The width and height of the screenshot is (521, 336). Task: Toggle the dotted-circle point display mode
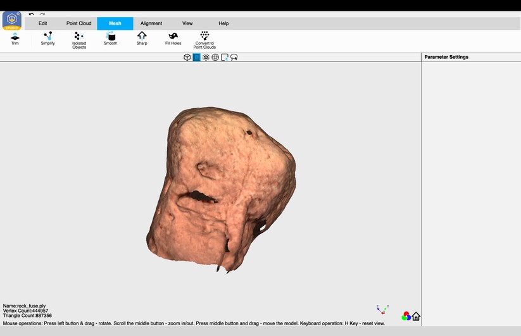pos(206,58)
